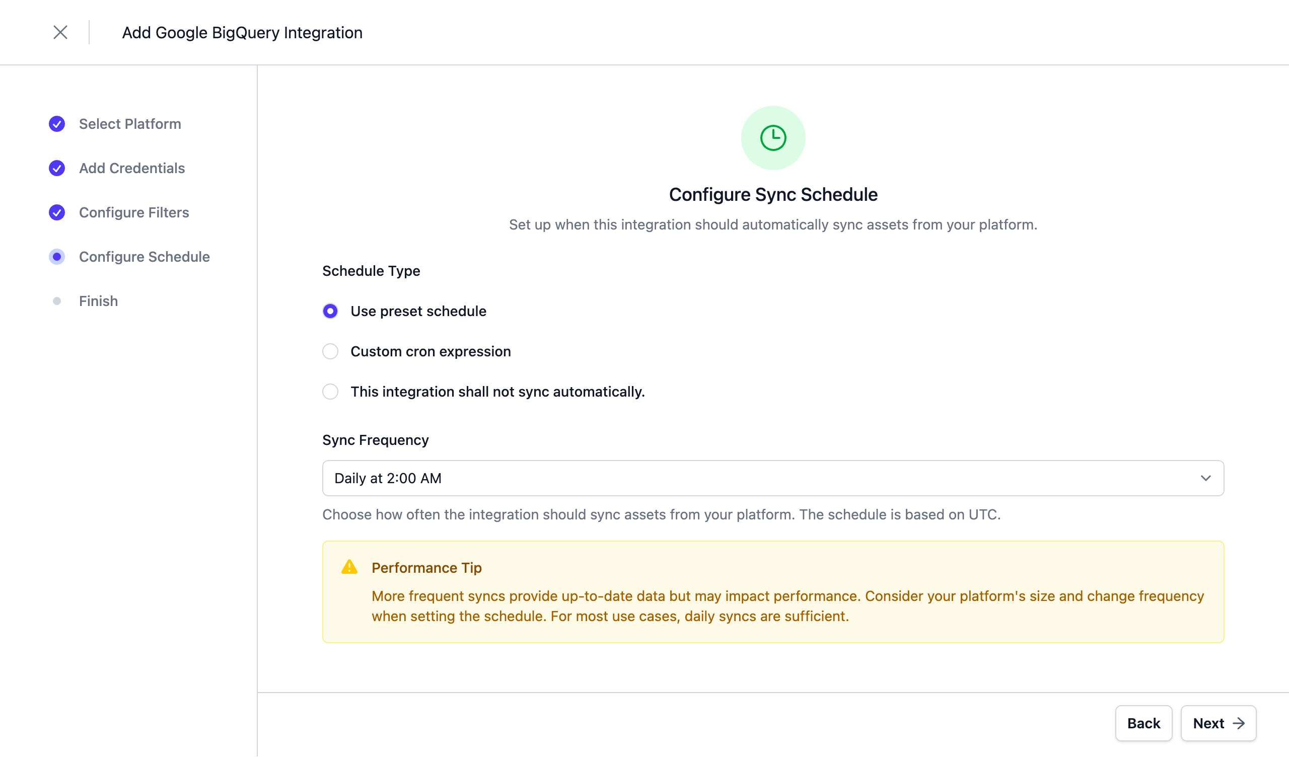Click the checkmark icon beside Add Credentials
Screen dimensions: 1289x757
point(56,168)
